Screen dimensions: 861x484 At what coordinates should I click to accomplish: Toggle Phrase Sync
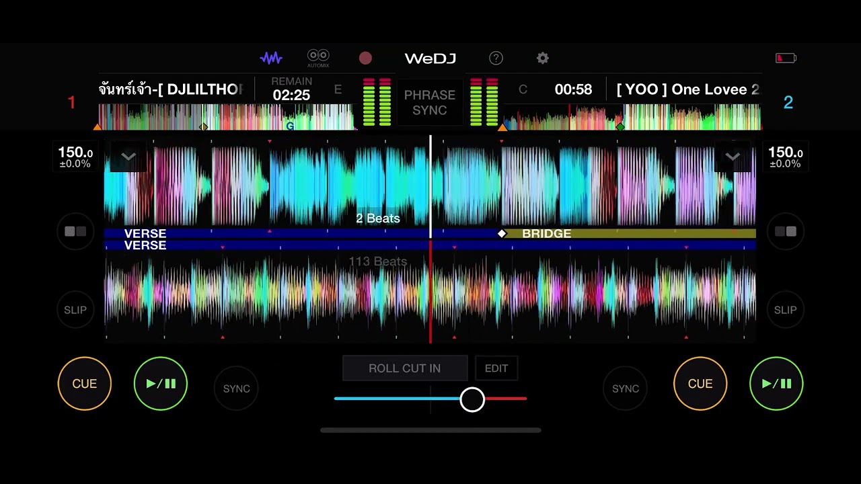pyautogui.click(x=430, y=102)
